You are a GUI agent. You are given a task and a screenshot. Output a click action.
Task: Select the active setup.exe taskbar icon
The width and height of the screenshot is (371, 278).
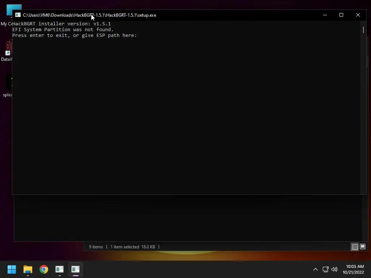point(75,269)
